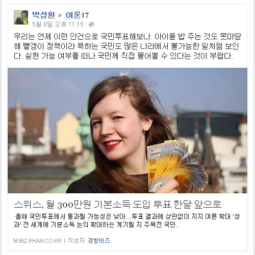Open the headline 스위스, 월 300만원 기본소득 도입 투표
This screenshot has width=255, height=255.
[118, 205]
